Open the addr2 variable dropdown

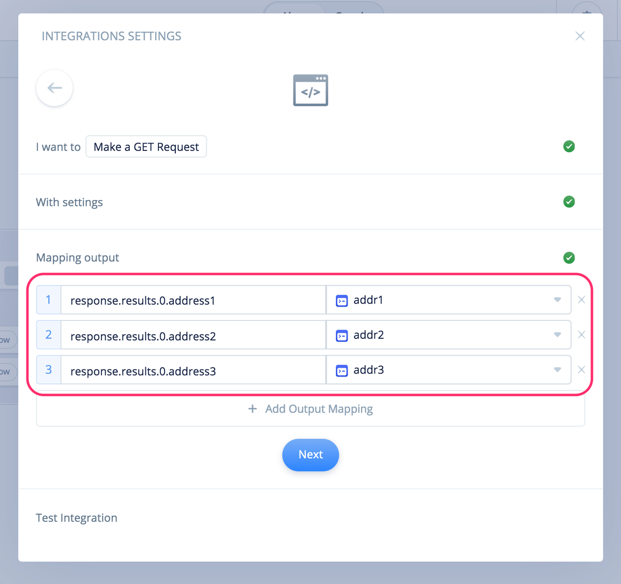[449, 335]
